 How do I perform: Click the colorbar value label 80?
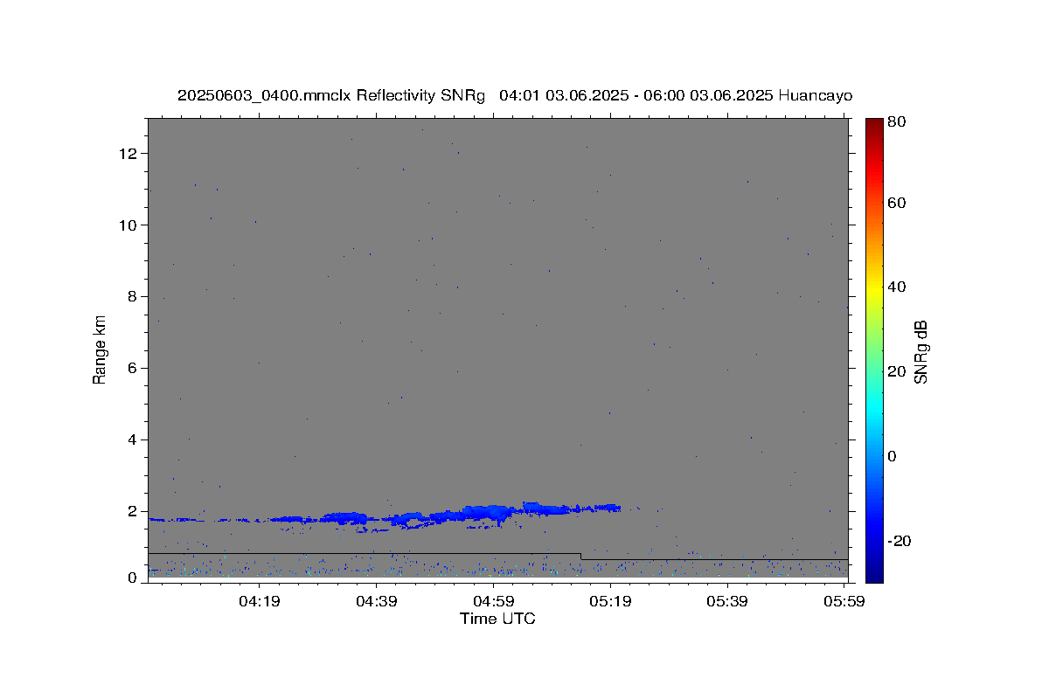click(896, 122)
